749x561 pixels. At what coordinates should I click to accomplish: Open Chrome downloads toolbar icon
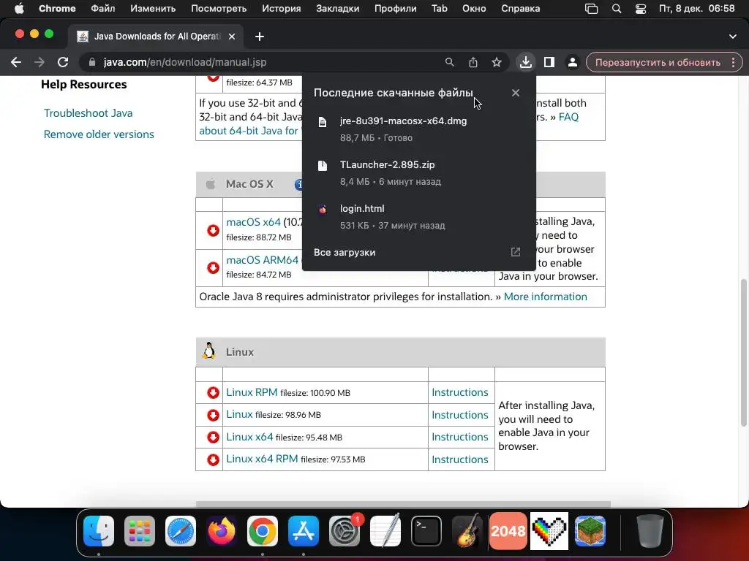pyautogui.click(x=525, y=62)
